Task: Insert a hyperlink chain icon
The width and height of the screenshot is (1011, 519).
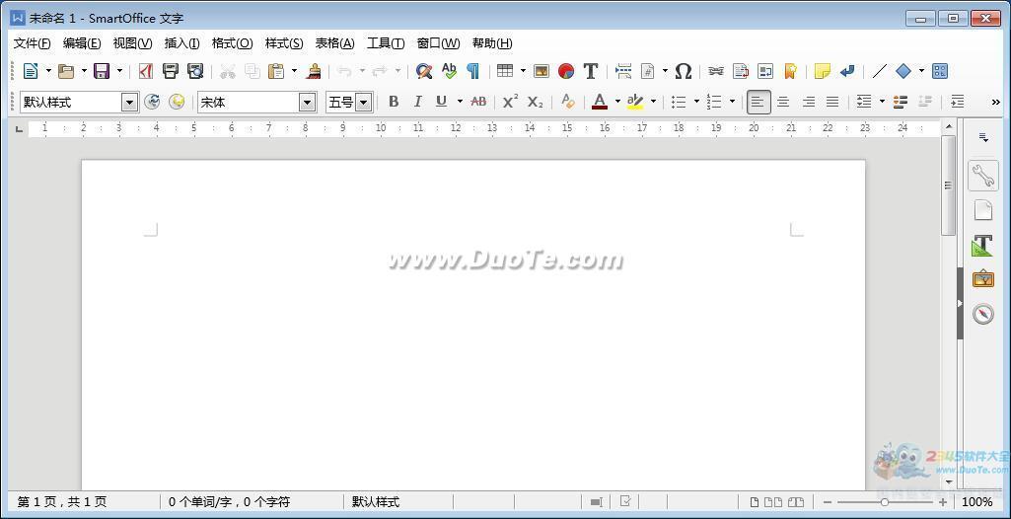Action: [716, 71]
